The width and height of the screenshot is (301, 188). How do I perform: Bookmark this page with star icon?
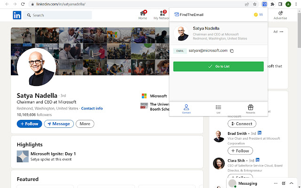coord(255,4)
